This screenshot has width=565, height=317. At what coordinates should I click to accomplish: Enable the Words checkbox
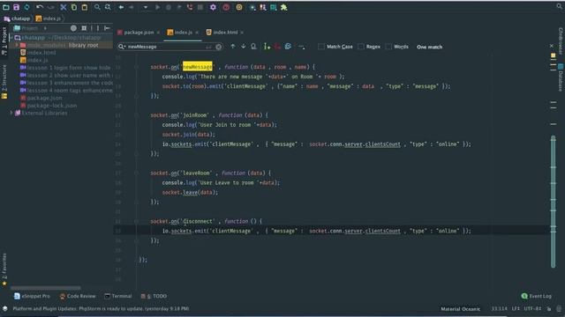point(388,47)
